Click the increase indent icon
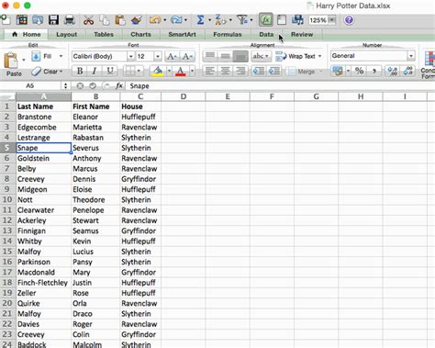The width and height of the screenshot is (435, 348). pos(273,71)
